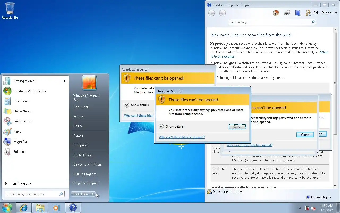
Task: Start the Magnifier
Action: point(36,142)
